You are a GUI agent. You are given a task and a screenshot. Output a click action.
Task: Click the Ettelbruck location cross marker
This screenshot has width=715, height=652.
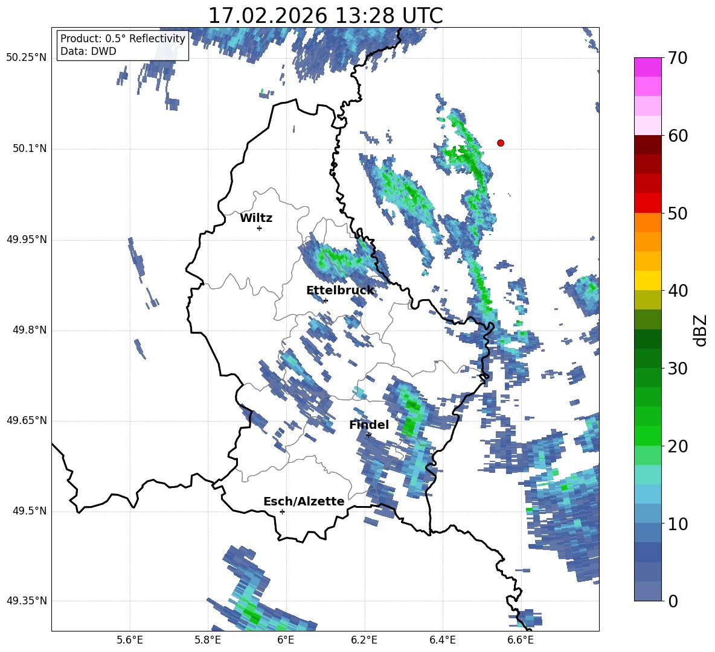pos(325,300)
